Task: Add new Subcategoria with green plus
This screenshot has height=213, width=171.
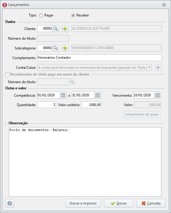Action: (65, 48)
